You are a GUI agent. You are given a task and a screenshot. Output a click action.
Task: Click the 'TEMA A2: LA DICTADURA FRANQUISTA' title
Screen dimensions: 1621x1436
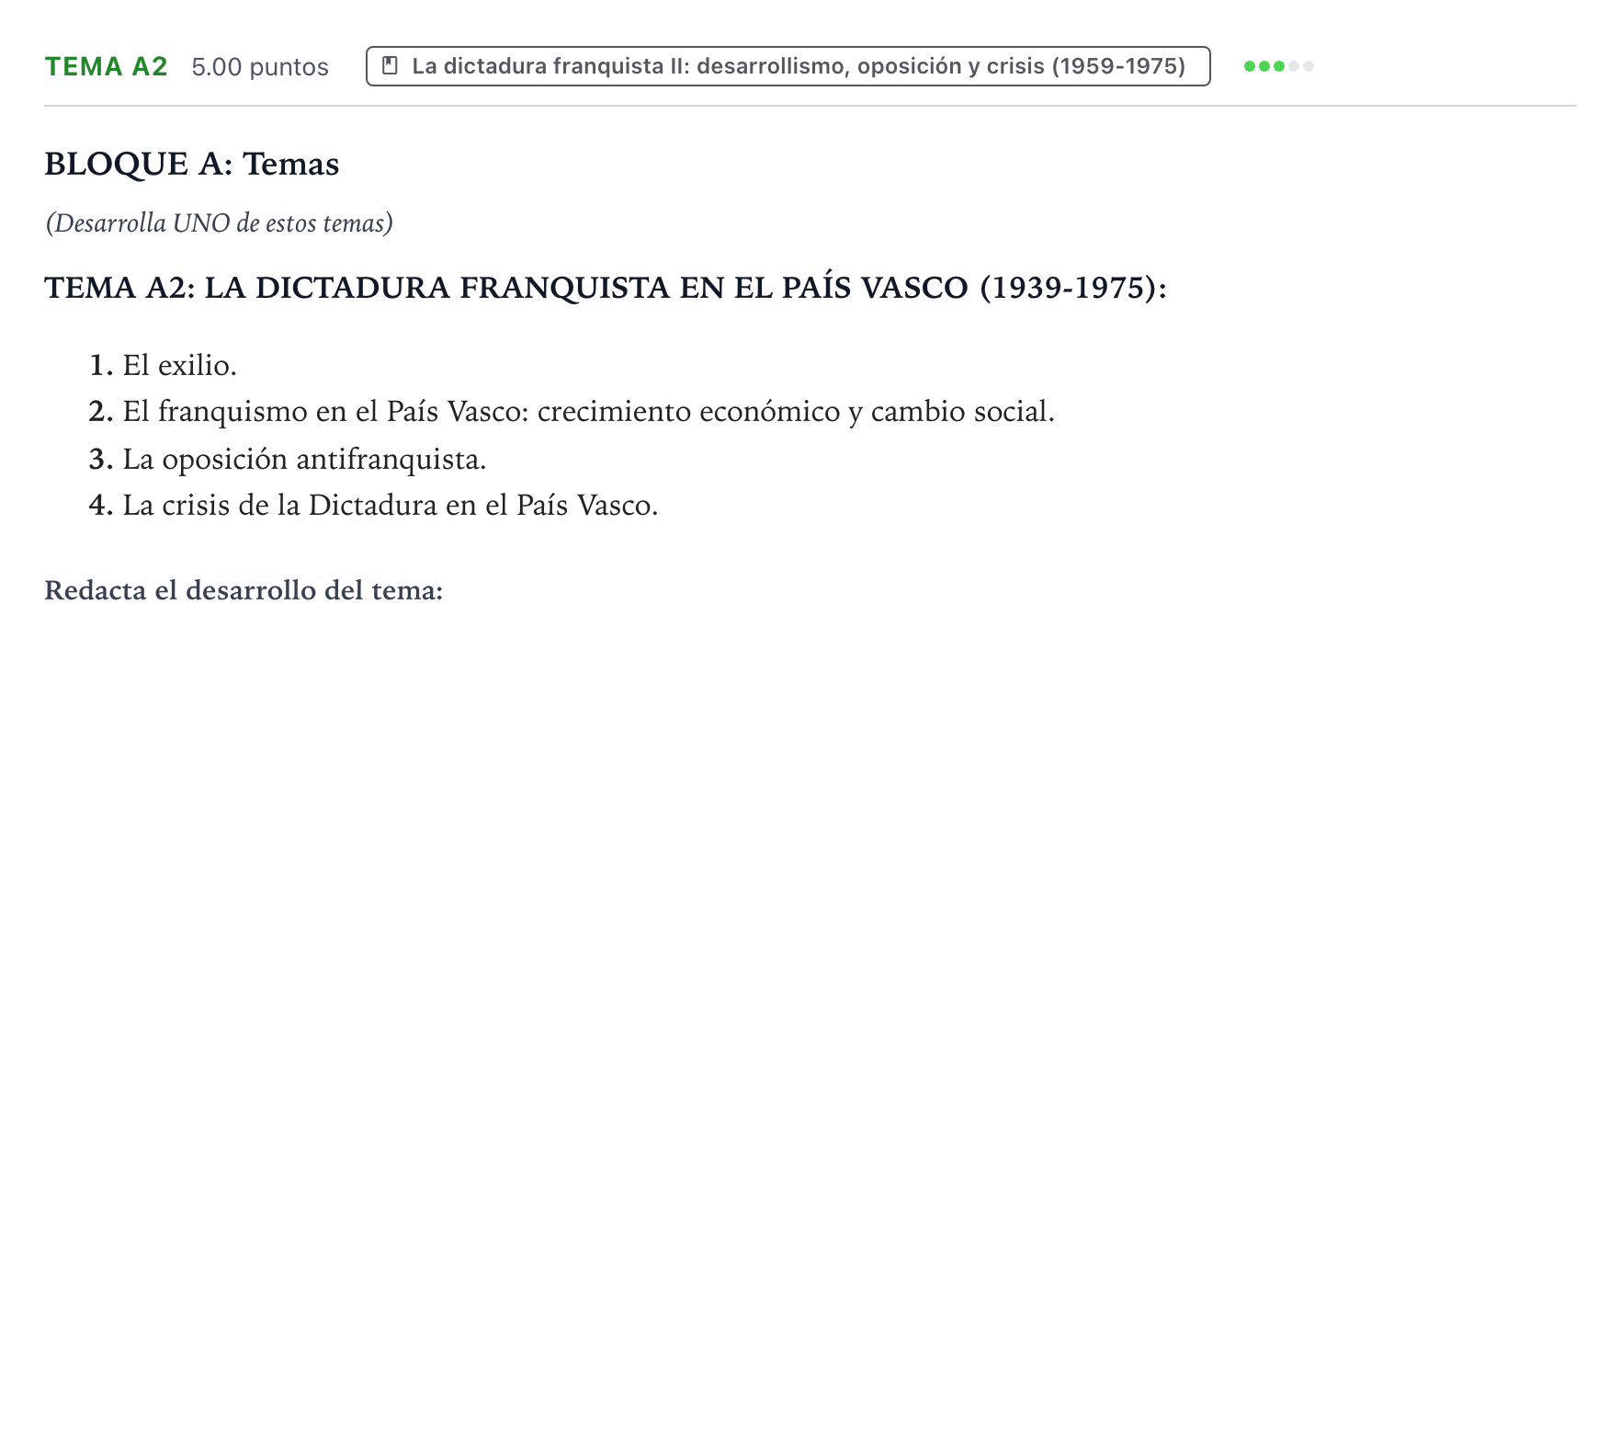606,288
